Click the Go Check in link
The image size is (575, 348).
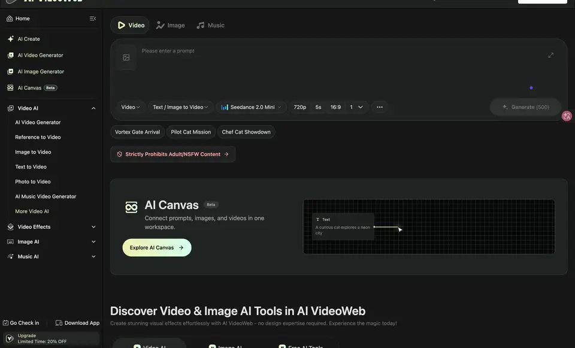click(21, 323)
